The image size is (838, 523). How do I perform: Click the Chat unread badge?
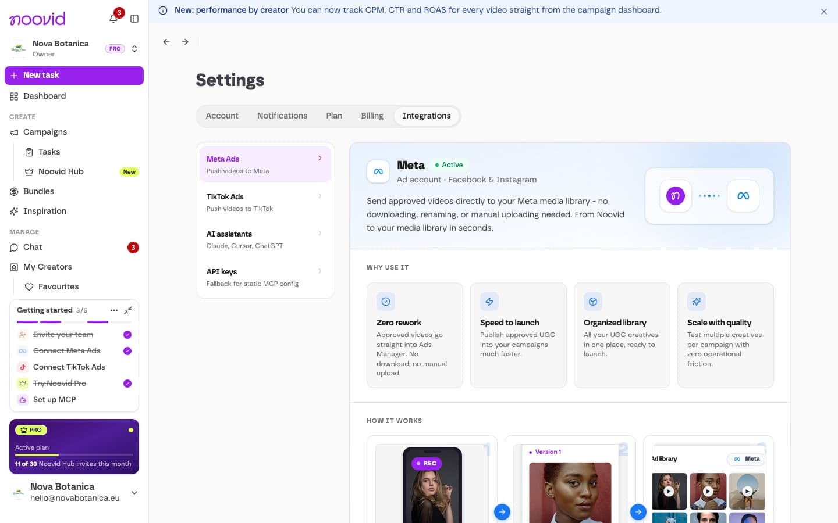pyautogui.click(x=133, y=248)
